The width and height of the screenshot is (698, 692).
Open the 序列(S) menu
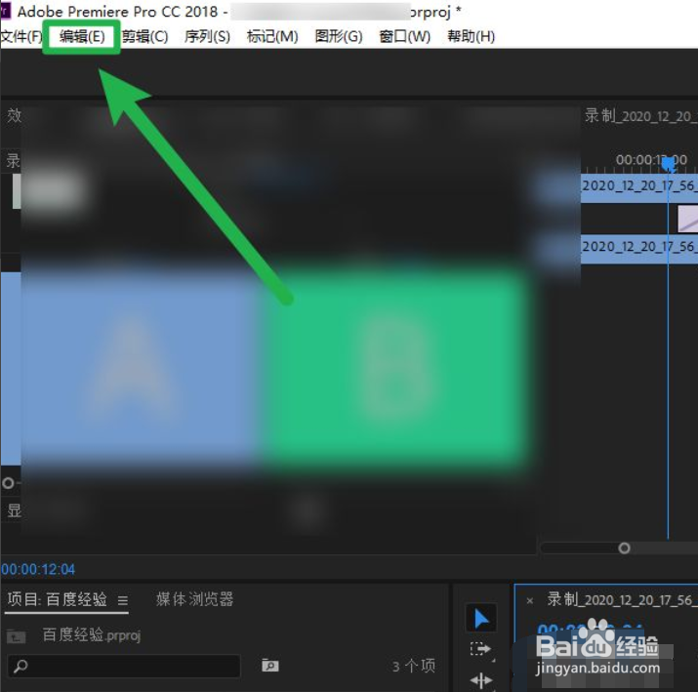click(x=207, y=36)
